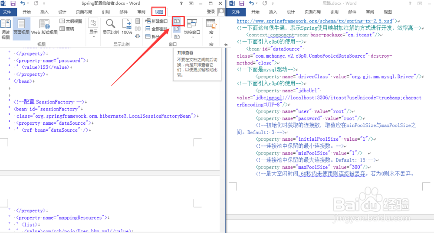Open undo dropdown in 思路.docx window
The width and height of the screenshot is (434, 233).
[x=256, y=3]
